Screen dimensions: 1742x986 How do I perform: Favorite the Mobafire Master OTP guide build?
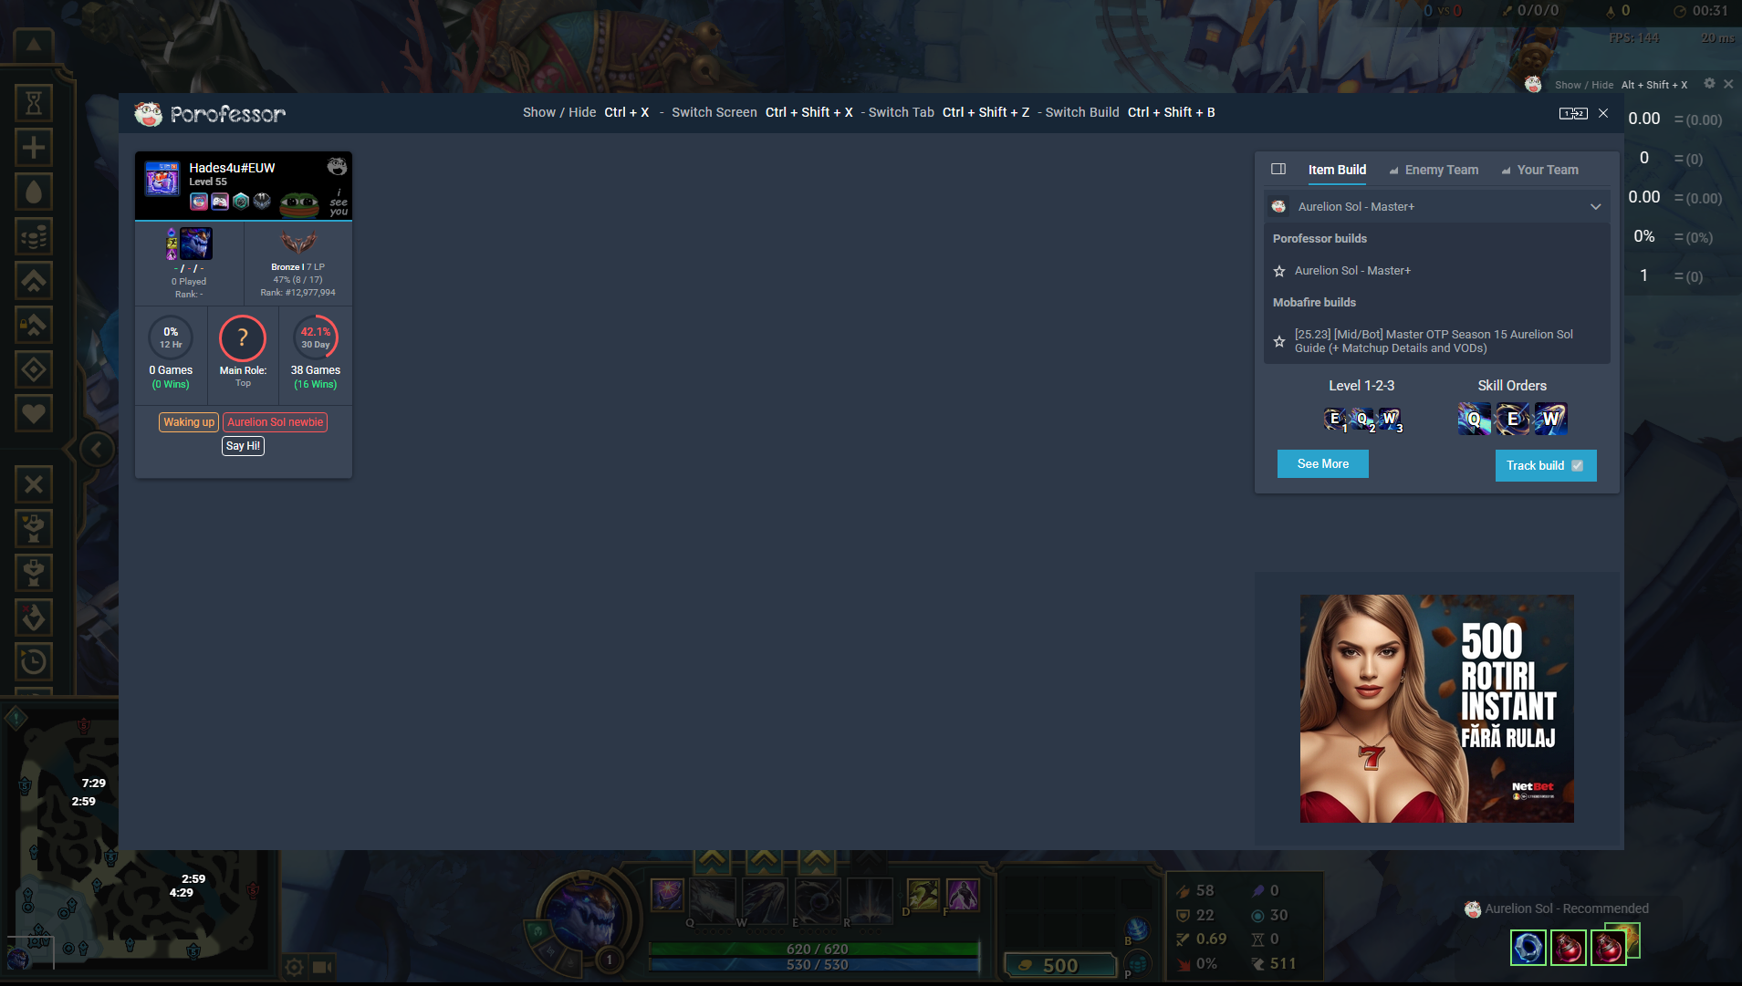click(1279, 341)
